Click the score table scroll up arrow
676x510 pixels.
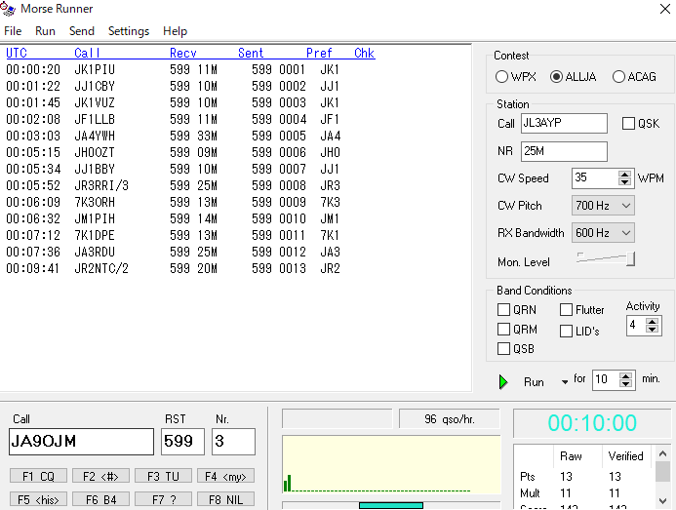[662, 453]
